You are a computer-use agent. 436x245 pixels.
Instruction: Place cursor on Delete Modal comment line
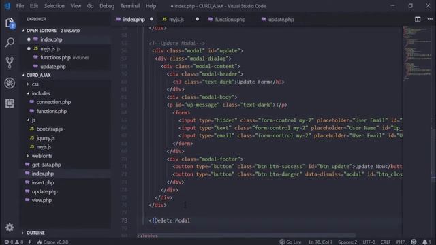pos(170,220)
